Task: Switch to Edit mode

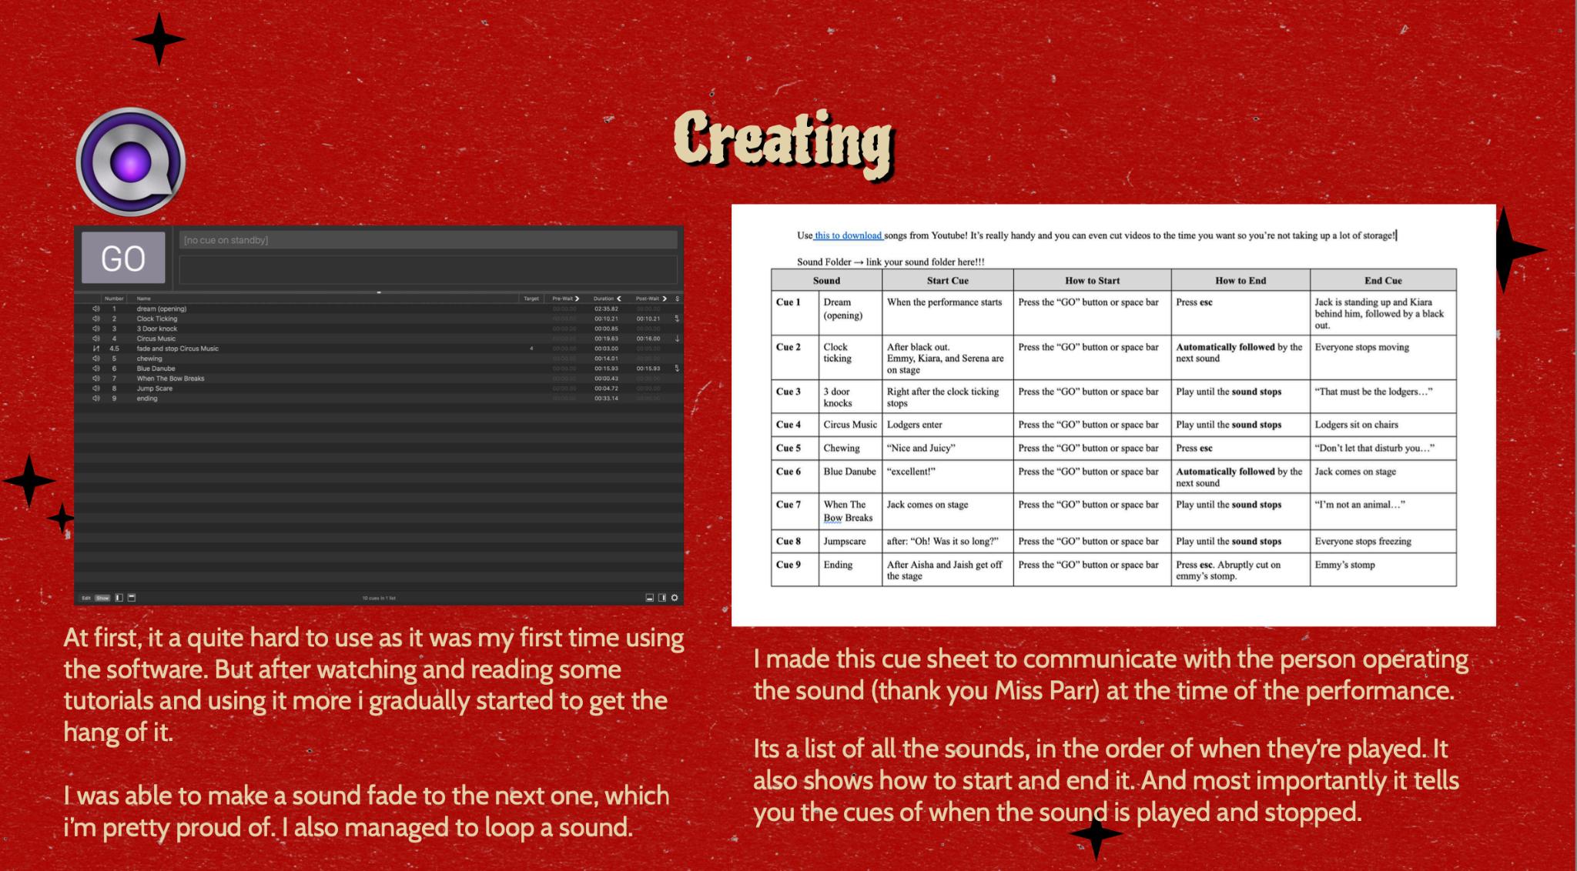Action: [x=86, y=598]
